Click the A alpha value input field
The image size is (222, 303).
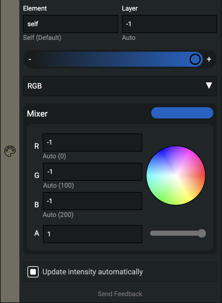93,234
